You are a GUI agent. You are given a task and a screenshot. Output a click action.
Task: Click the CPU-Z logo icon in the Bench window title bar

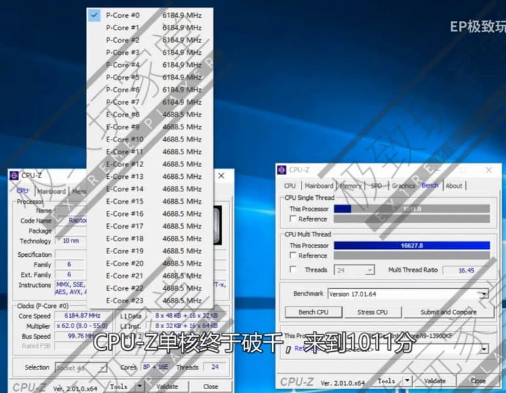[282, 170]
